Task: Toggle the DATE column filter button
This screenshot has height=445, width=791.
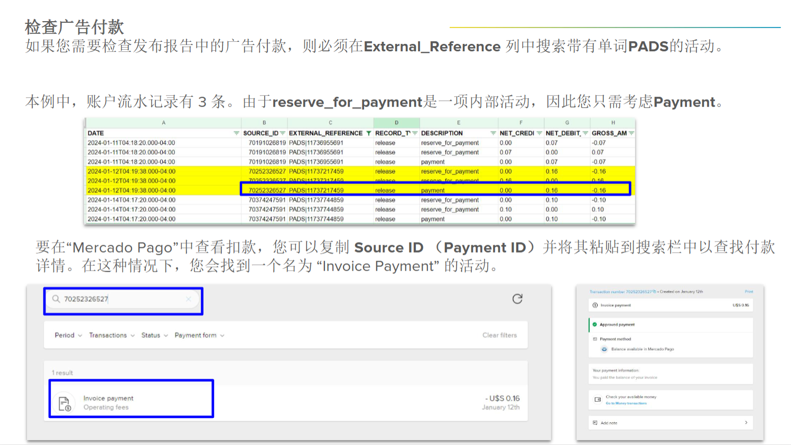Action: point(236,133)
